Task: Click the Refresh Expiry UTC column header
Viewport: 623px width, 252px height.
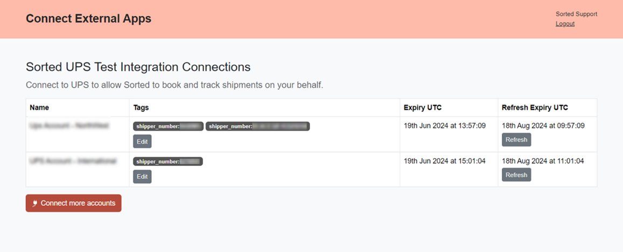Action: 535,107
